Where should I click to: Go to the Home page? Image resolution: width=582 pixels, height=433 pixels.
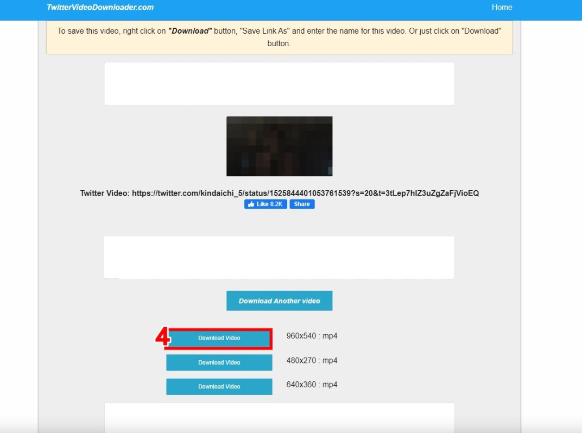coord(501,8)
